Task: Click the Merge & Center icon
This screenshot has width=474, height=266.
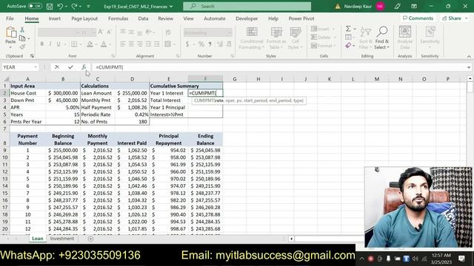Action: coord(168,44)
